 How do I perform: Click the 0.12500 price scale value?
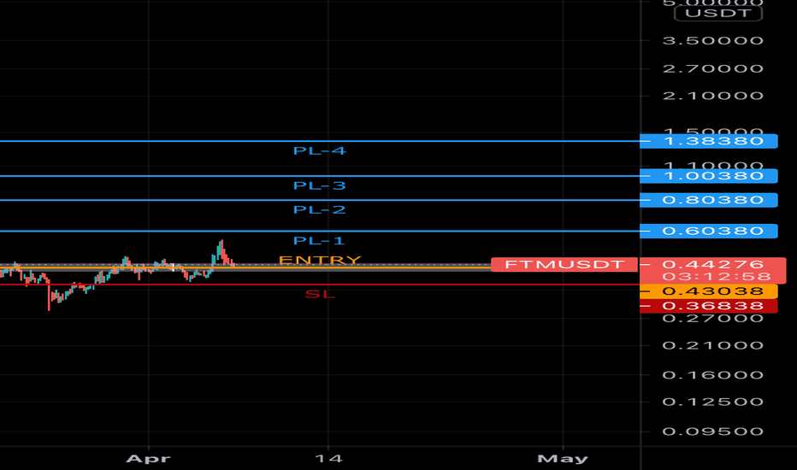tap(712, 402)
